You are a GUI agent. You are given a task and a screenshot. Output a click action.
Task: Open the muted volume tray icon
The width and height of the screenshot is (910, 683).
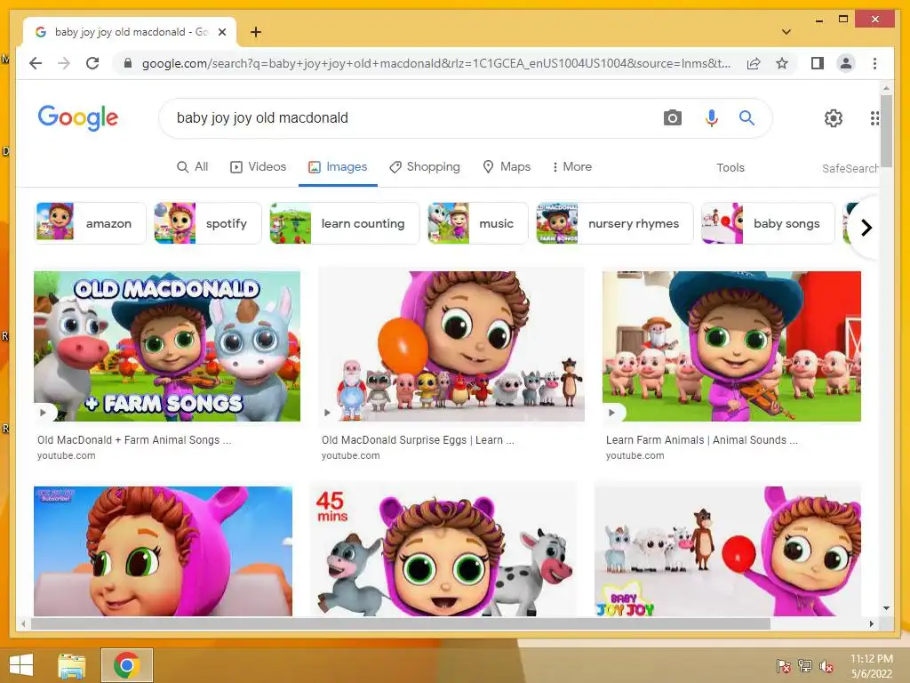[826, 666]
